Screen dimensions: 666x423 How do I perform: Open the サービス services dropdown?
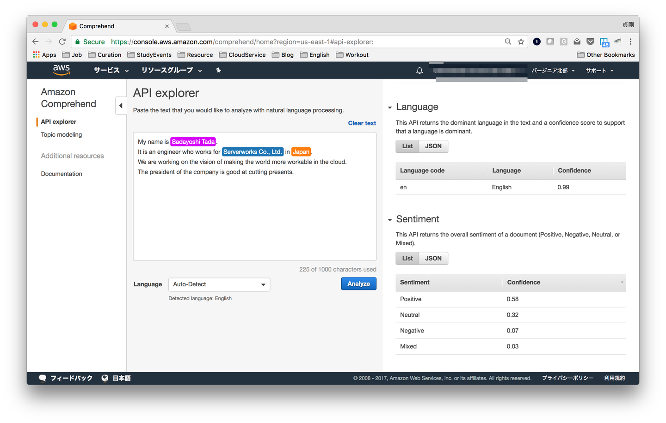pos(111,70)
